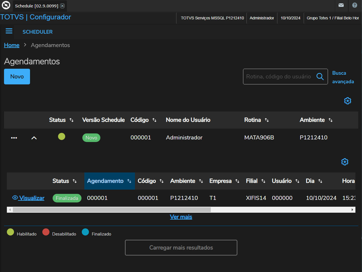This screenshot has width=362, height=272.
Task: Click the T1 empresa cell
Action: click(213, 198)
